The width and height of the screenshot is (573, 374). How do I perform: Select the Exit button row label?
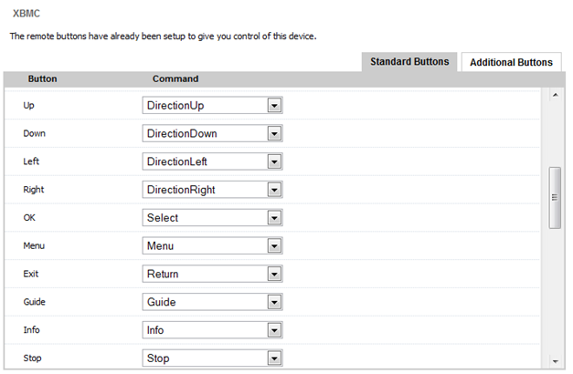pos(31,274)
